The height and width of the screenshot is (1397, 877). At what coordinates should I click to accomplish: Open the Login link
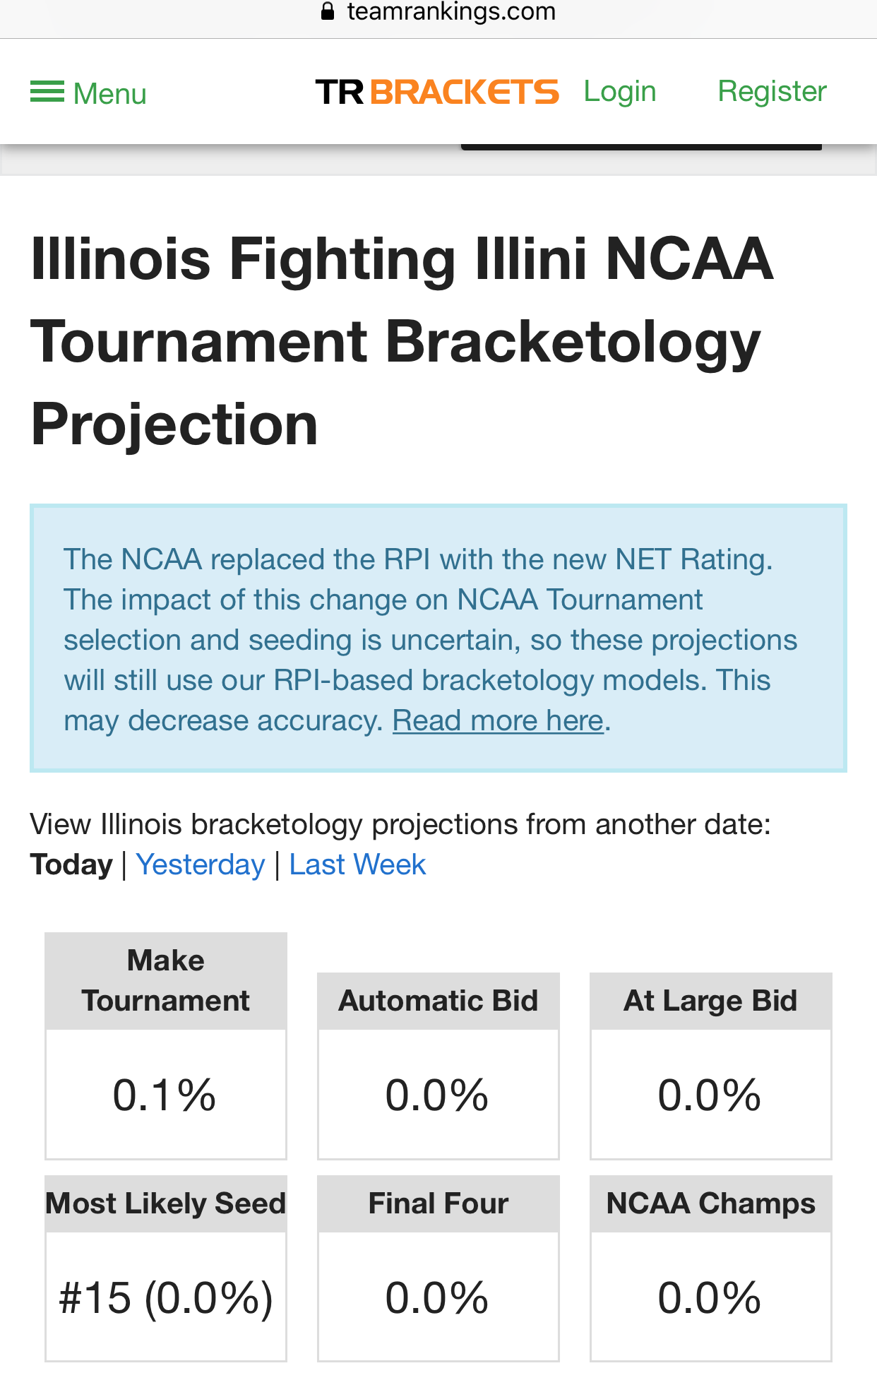point(620,92)
